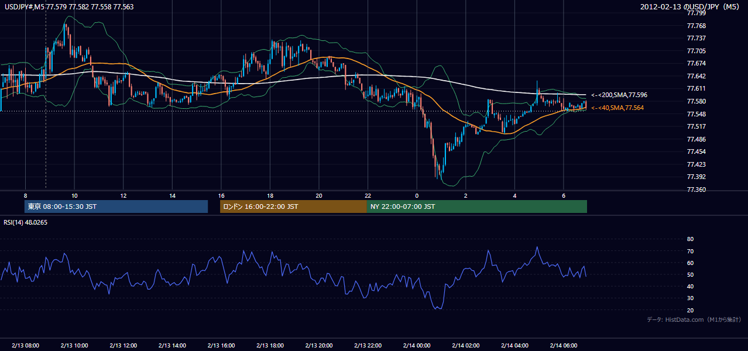Screen dimensions: 748x351
Task: Click price axis value 77.486
Action: pos(696,139)
